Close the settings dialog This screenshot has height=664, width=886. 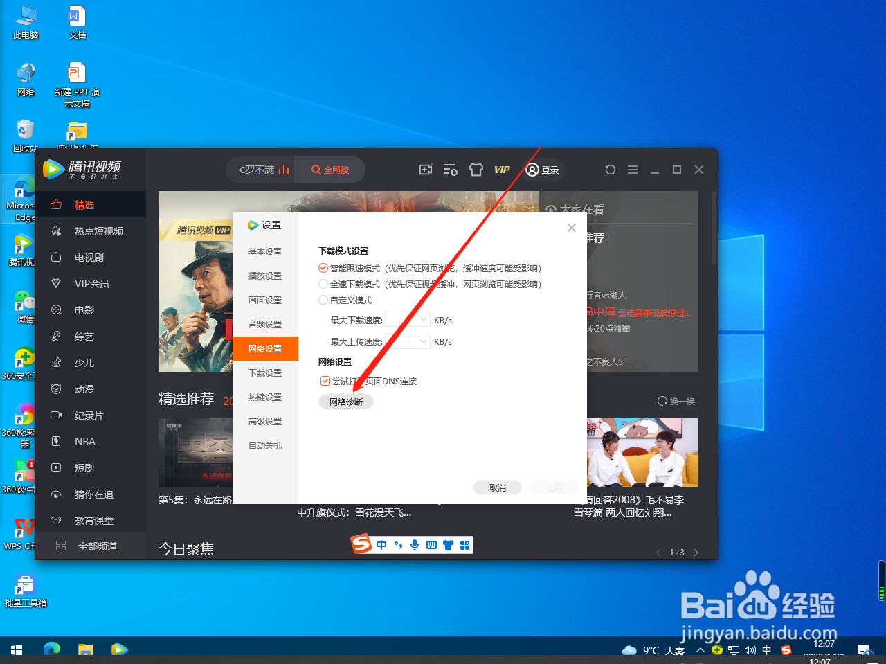tap(572, 228)
